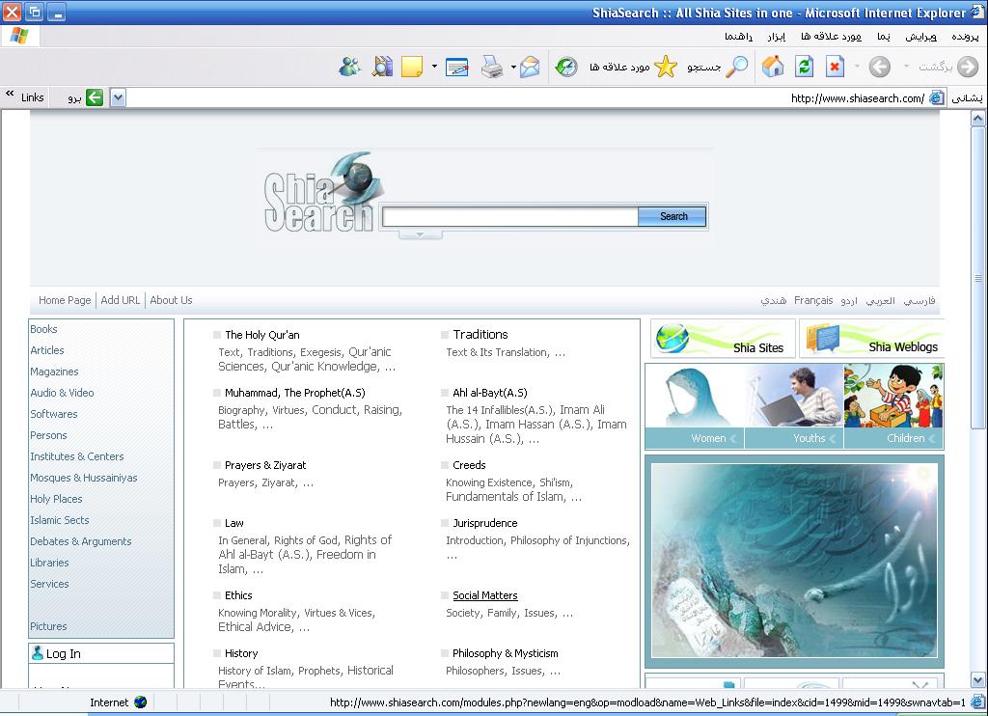The image size is (988, 716).
Task: Click the Internet zone globe in status bar
Action: (x=141, y=702)
